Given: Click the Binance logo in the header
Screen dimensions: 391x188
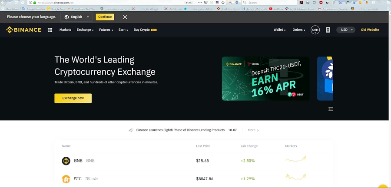Looking at the screenshot, I should 23,30.
